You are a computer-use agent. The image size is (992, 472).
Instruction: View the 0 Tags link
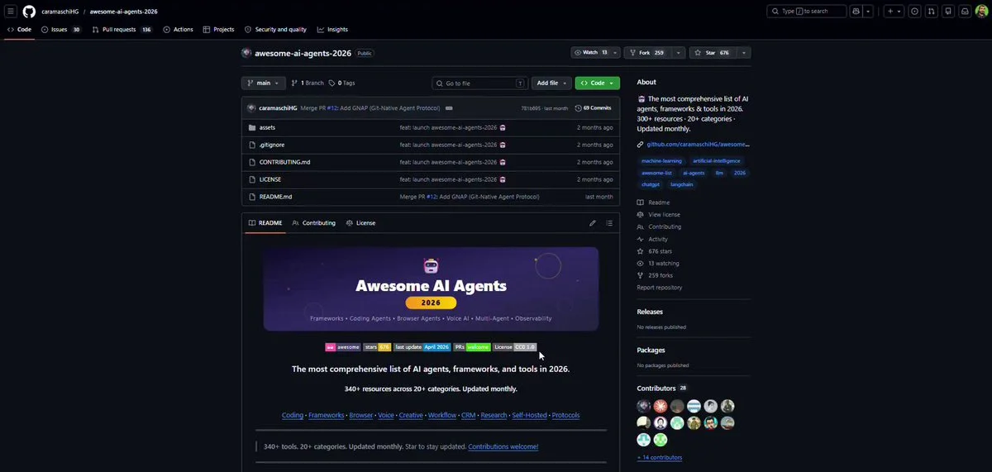click(x=341, y=83)
